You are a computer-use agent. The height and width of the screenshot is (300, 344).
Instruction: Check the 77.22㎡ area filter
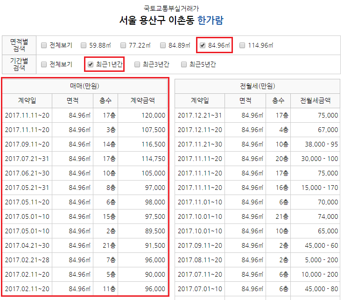123,45
